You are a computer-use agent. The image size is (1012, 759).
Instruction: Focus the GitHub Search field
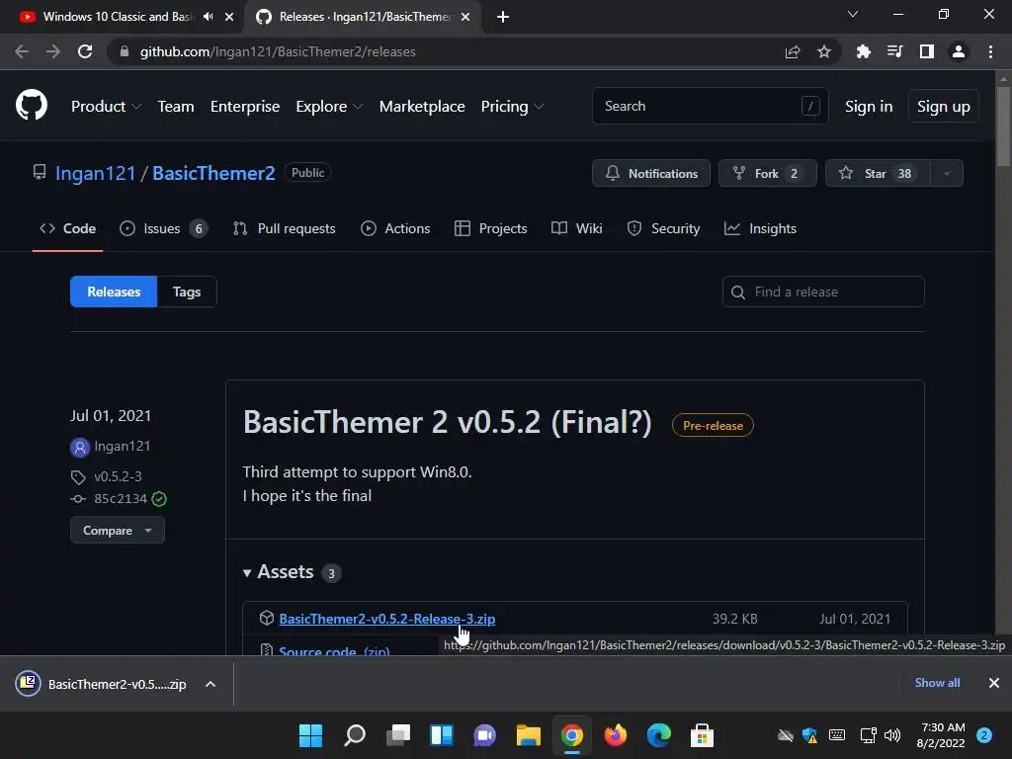point(710,106)
